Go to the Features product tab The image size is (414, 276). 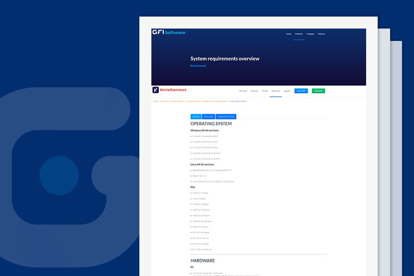click(254, 91)
